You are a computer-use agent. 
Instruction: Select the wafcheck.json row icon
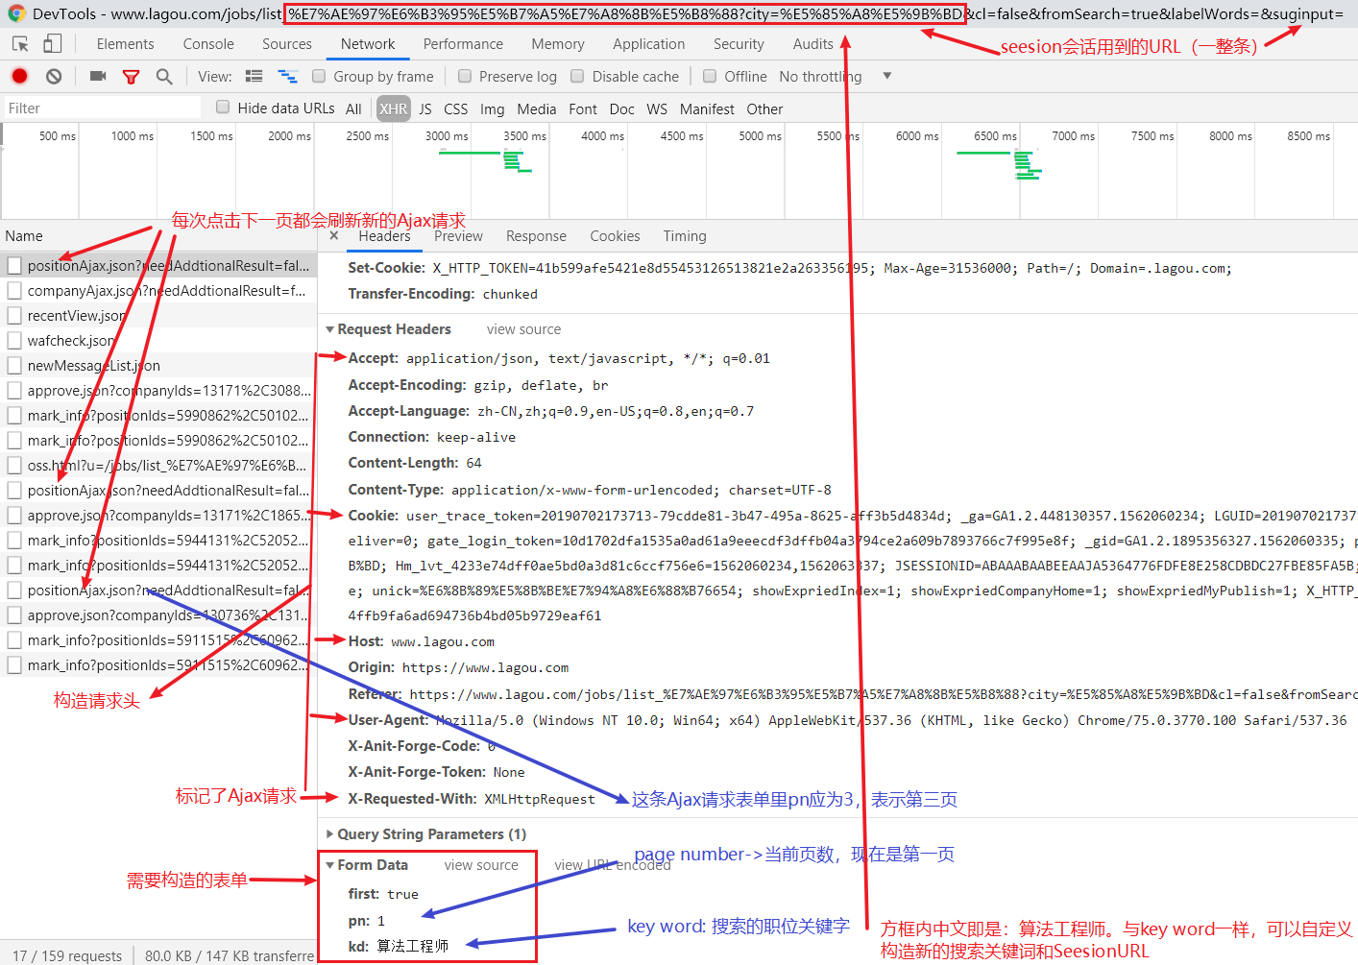click(14, 340)
